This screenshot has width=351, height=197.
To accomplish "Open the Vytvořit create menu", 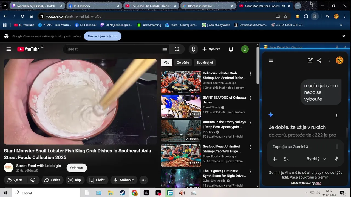I will (211, 49).
